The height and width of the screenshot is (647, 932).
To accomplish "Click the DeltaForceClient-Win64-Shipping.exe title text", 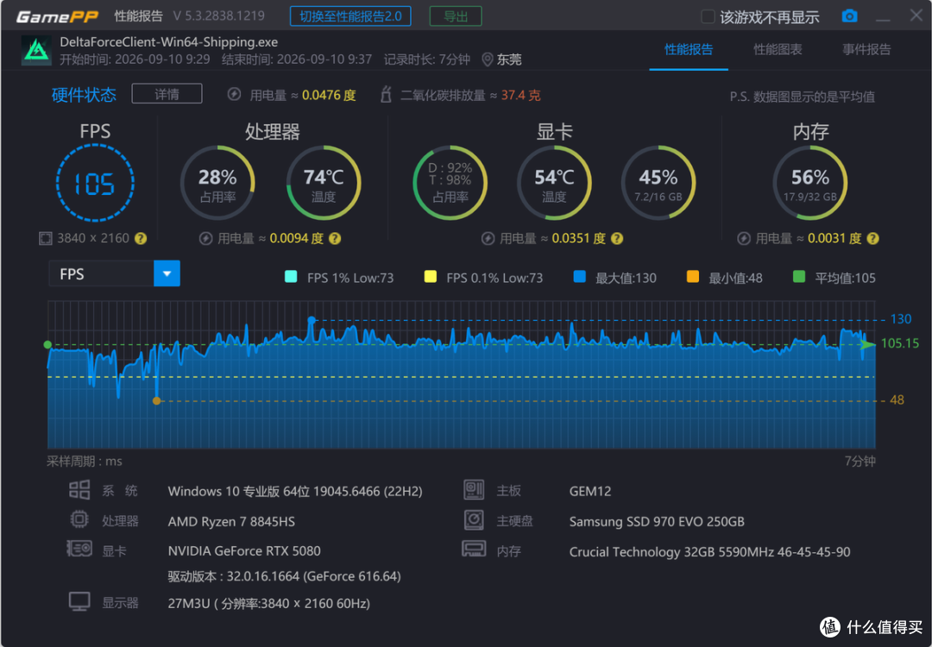I will tap(169, 42).
